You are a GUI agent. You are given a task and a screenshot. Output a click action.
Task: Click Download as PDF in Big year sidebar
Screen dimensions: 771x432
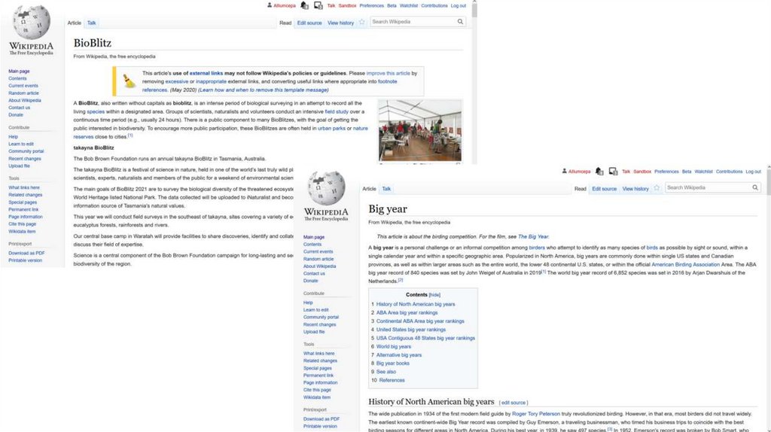tap(321, 418)
